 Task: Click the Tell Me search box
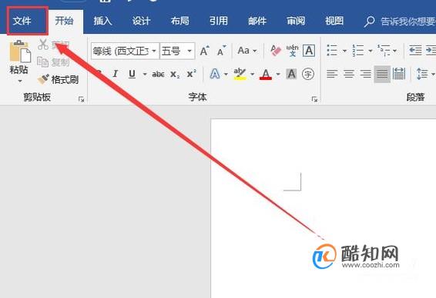400,22
